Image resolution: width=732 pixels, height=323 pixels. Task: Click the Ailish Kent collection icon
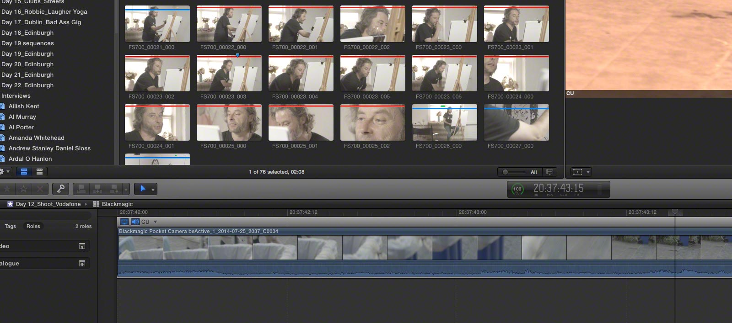(2, 106)
